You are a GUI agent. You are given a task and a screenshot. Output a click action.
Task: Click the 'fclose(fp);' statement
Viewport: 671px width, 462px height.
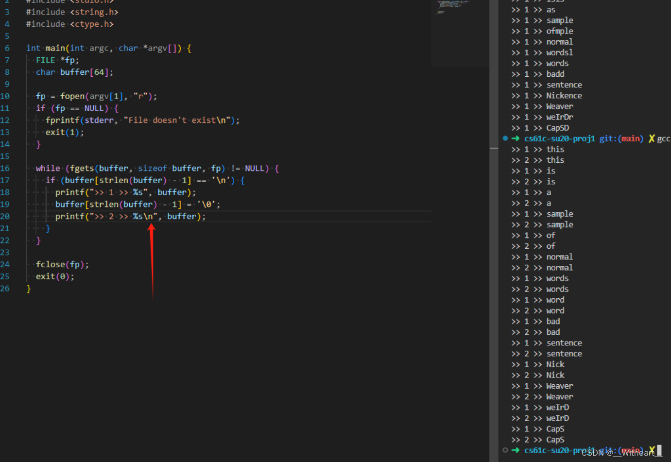pos(62,265)
